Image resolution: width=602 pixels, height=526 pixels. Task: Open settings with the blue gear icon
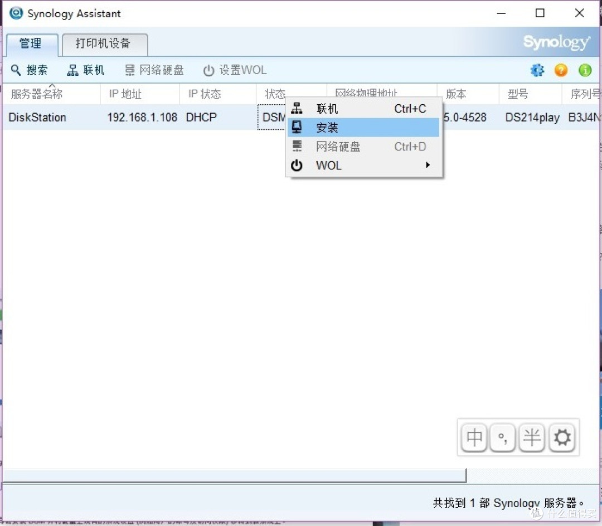537,70
